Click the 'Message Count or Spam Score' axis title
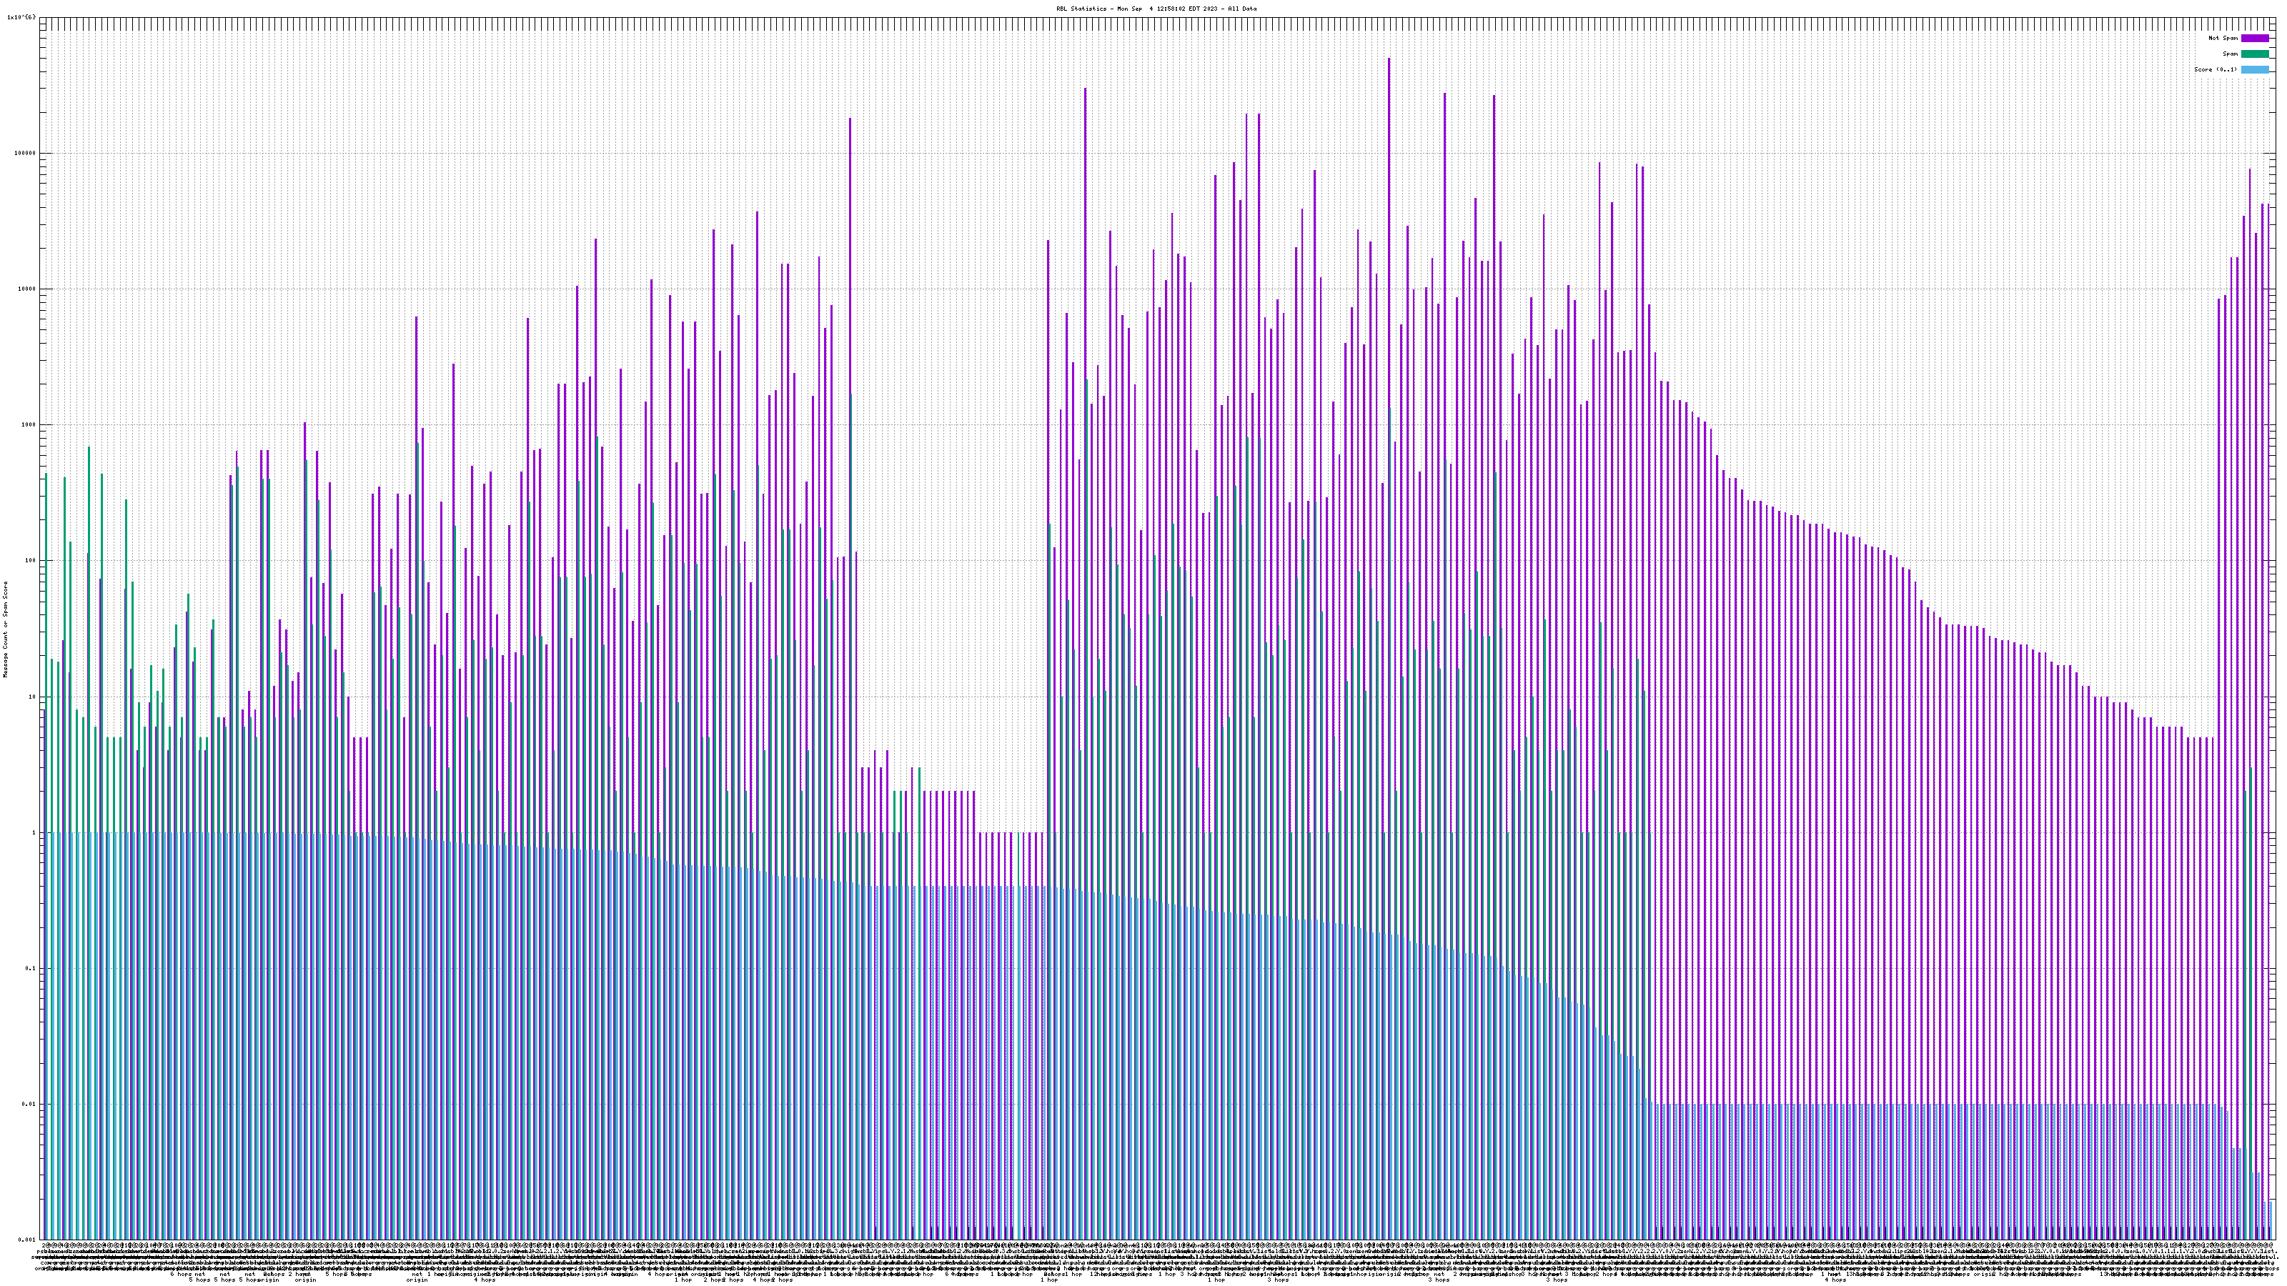The height and width of the screenshot is (1286, 2287). coord(5,629)
